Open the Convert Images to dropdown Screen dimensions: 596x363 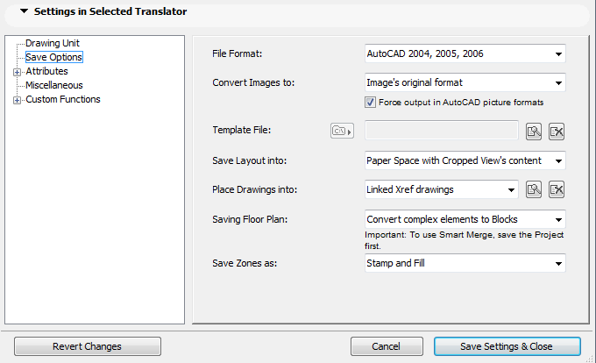[x=465, y=83]
